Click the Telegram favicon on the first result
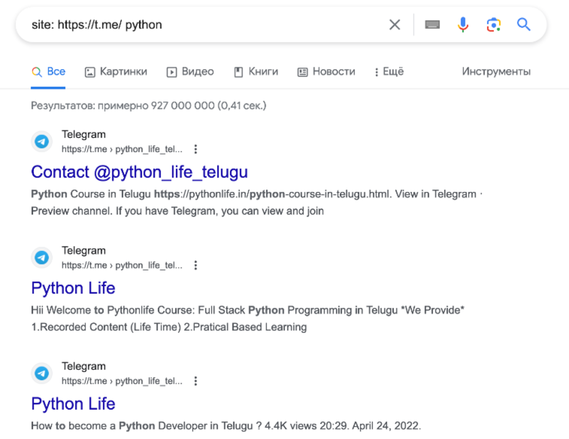This screenshot has height=439, width=569. coord(41,141)
